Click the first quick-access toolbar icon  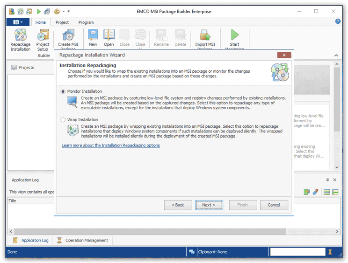[x=12, y=11]
